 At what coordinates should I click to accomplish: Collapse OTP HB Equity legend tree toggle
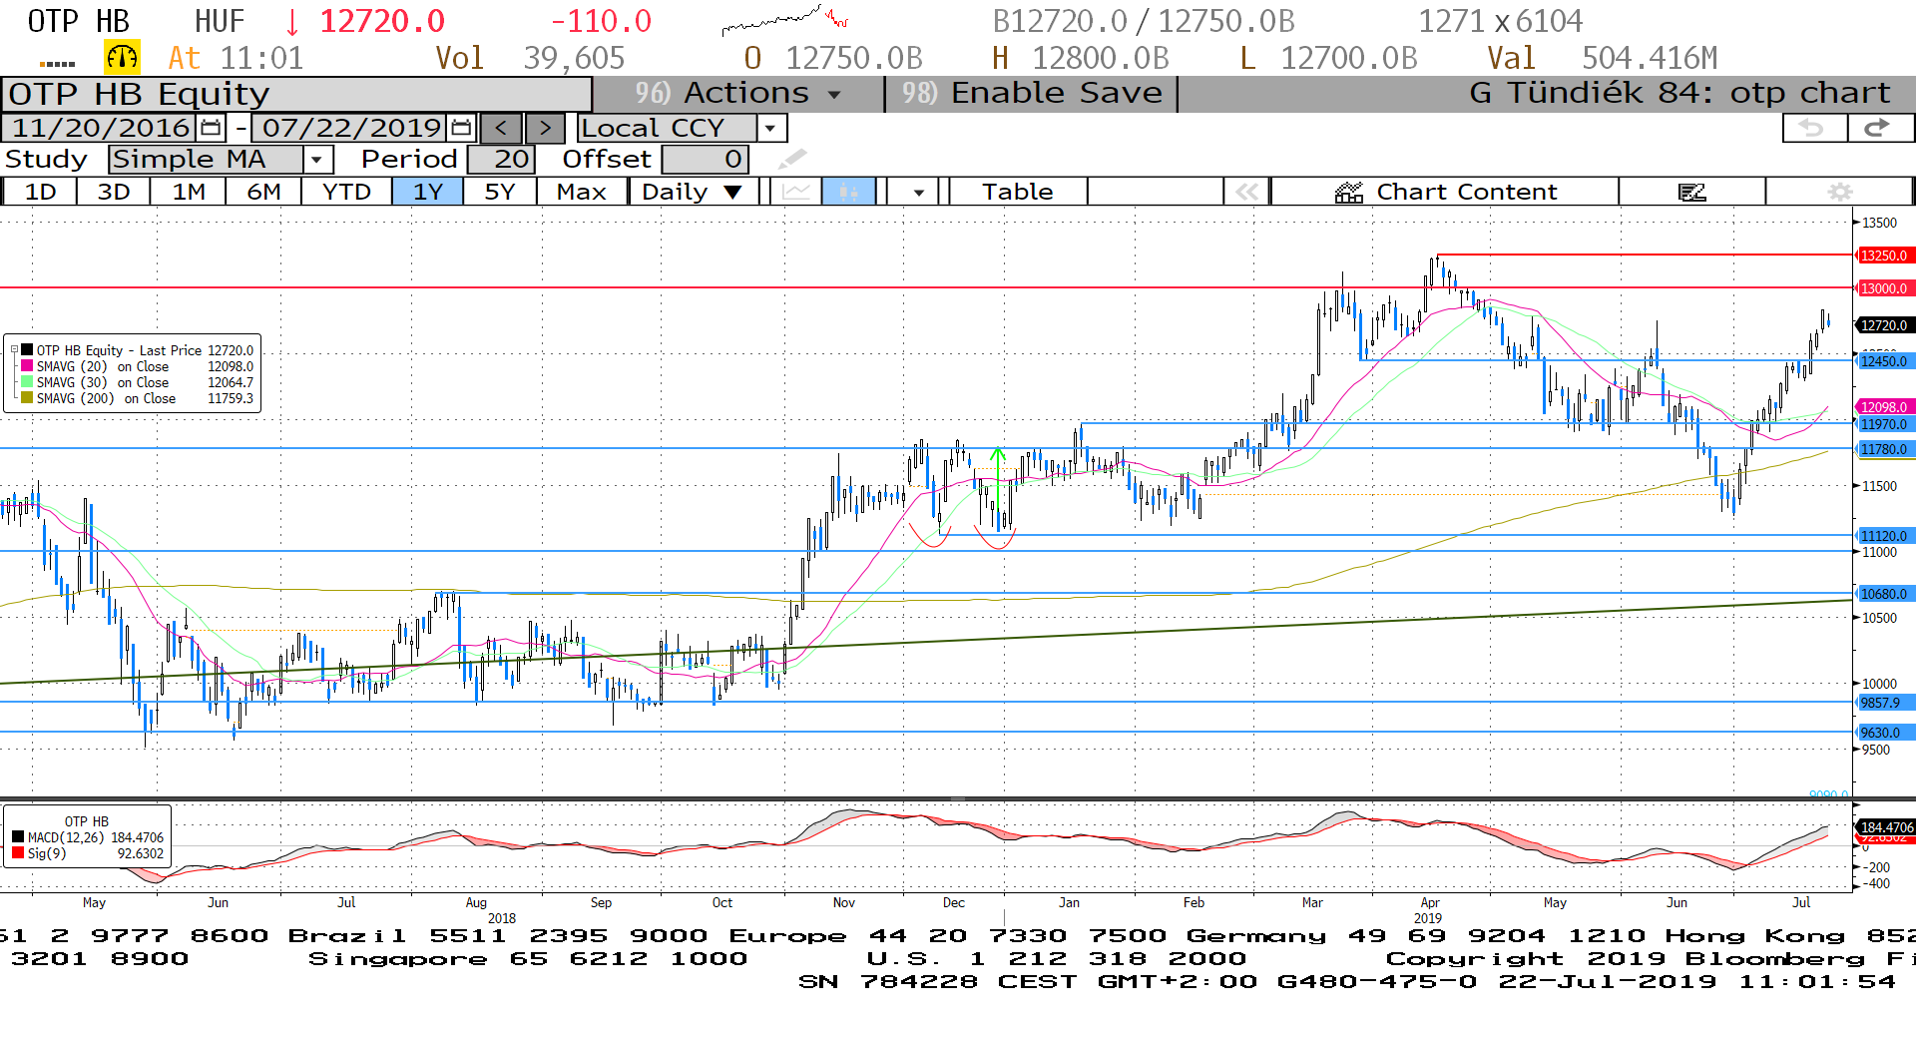[x=14, y=350]
